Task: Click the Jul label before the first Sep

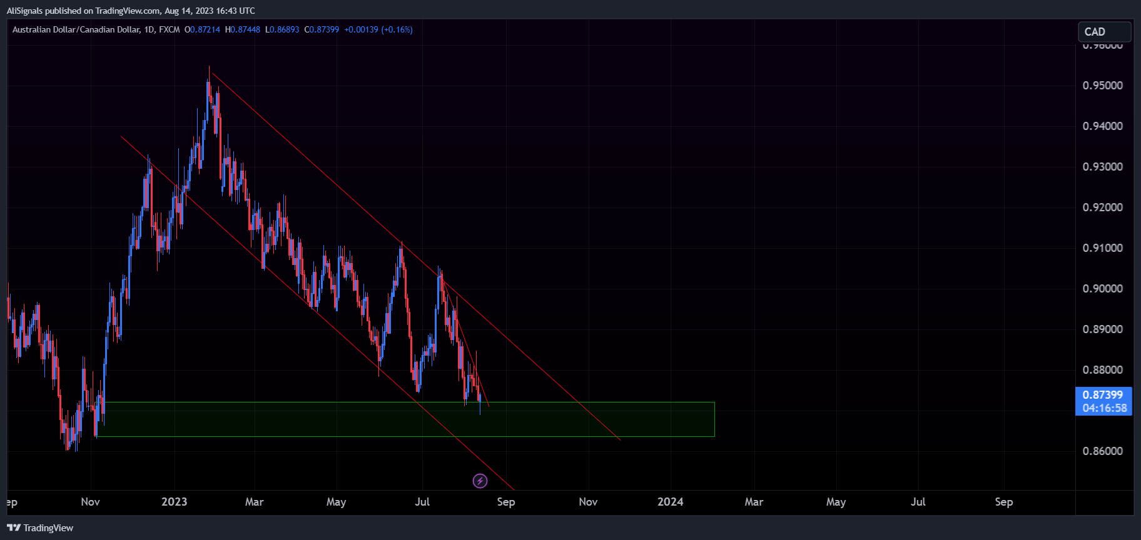Action: [x=422, y=502]
